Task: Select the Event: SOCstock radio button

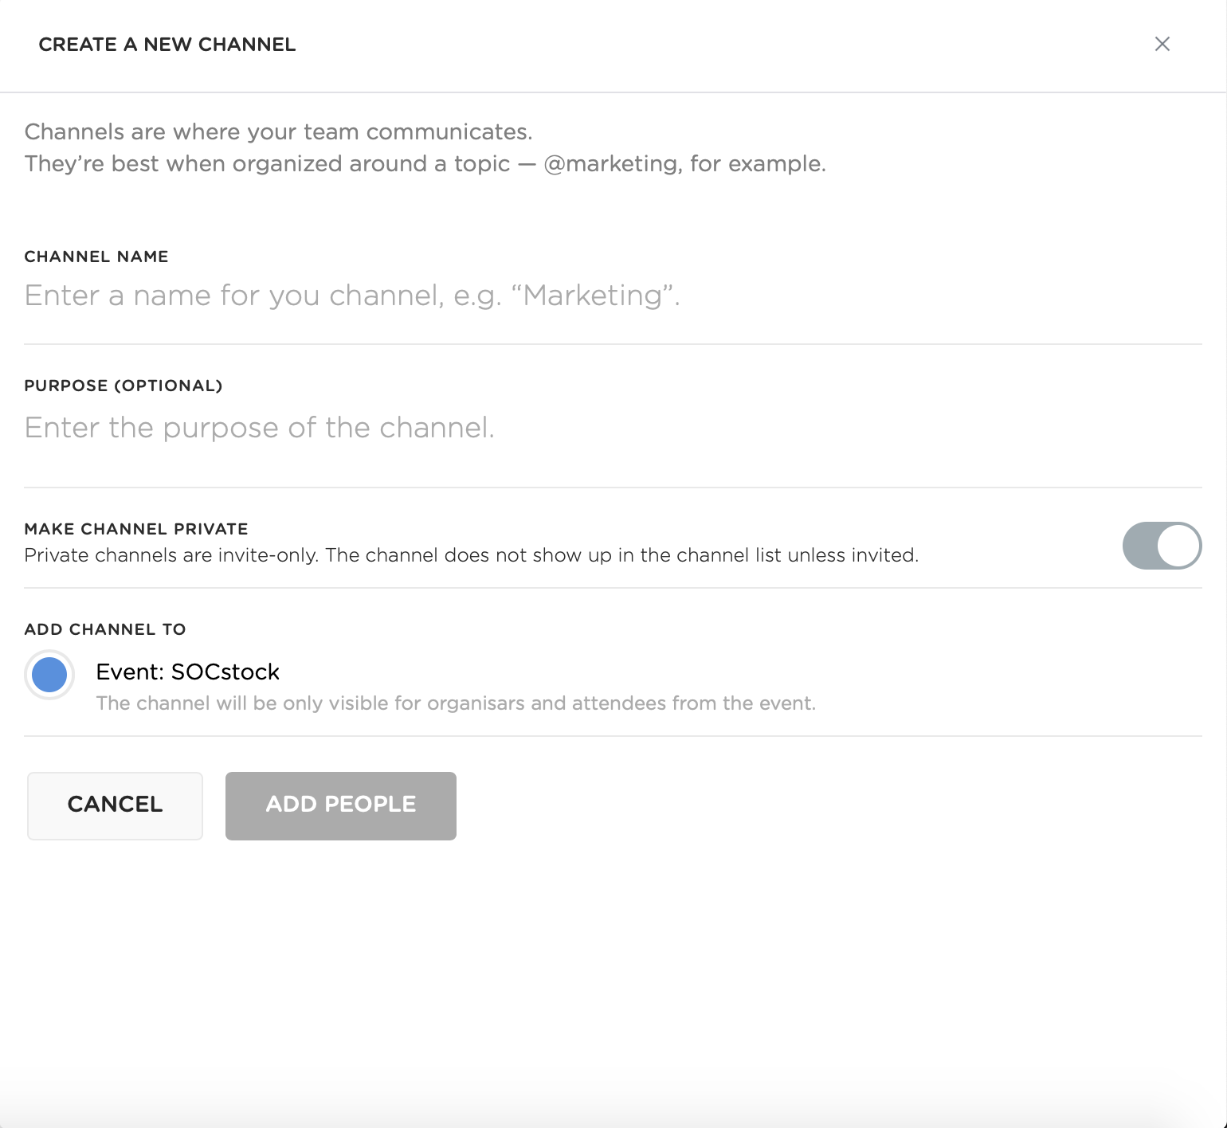Action: pos(49,675)
